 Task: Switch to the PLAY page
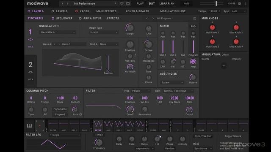[140, 3]
